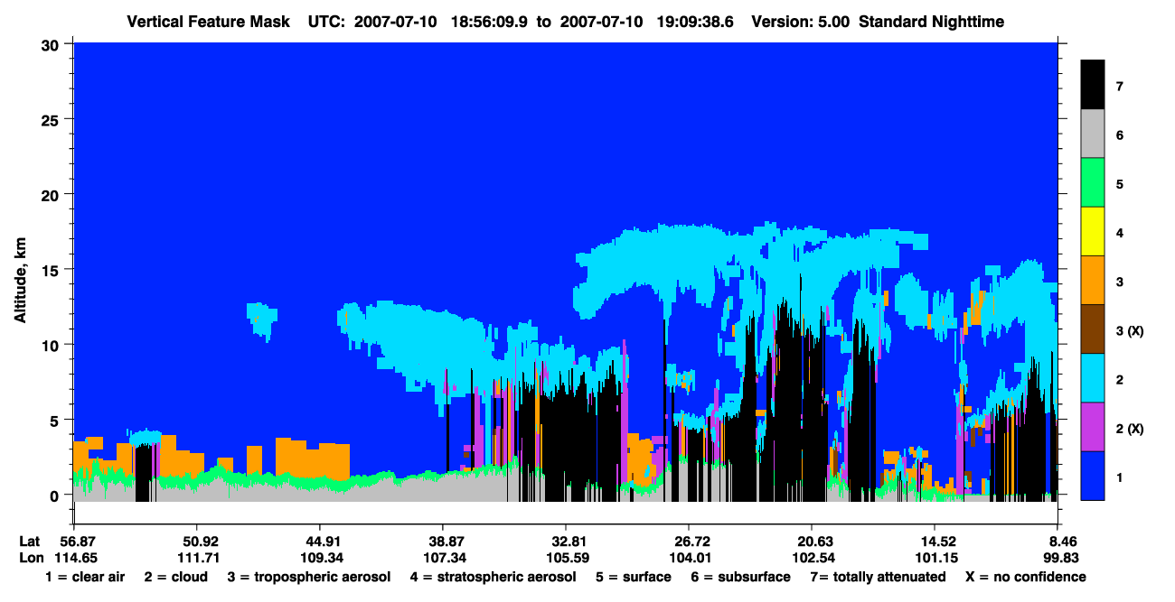Screen dimensions: 1175x602
Task: Click longitude value '109.34'
Action: point(320,558)
